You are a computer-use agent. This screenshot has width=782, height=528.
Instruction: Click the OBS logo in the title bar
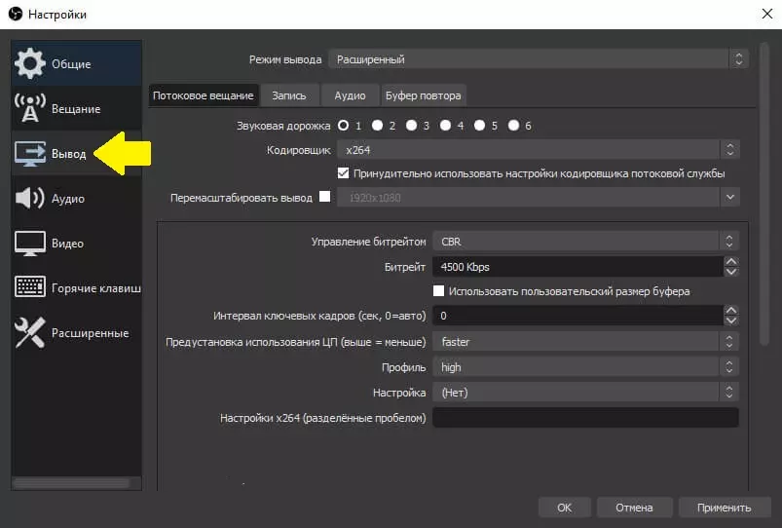coord(16,14)
